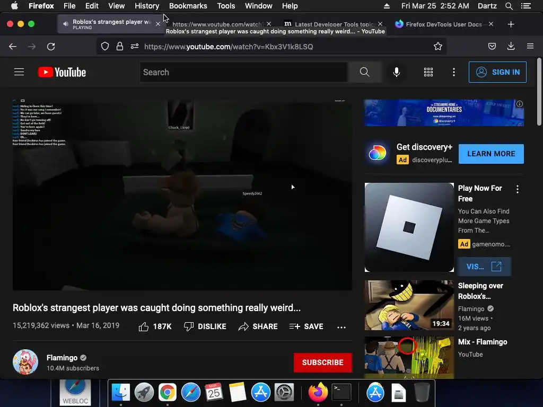Close the Latest Developer Tools topics tab
Image resolution: width=543 pixels, height=407 pixels.
coord(380,24)
